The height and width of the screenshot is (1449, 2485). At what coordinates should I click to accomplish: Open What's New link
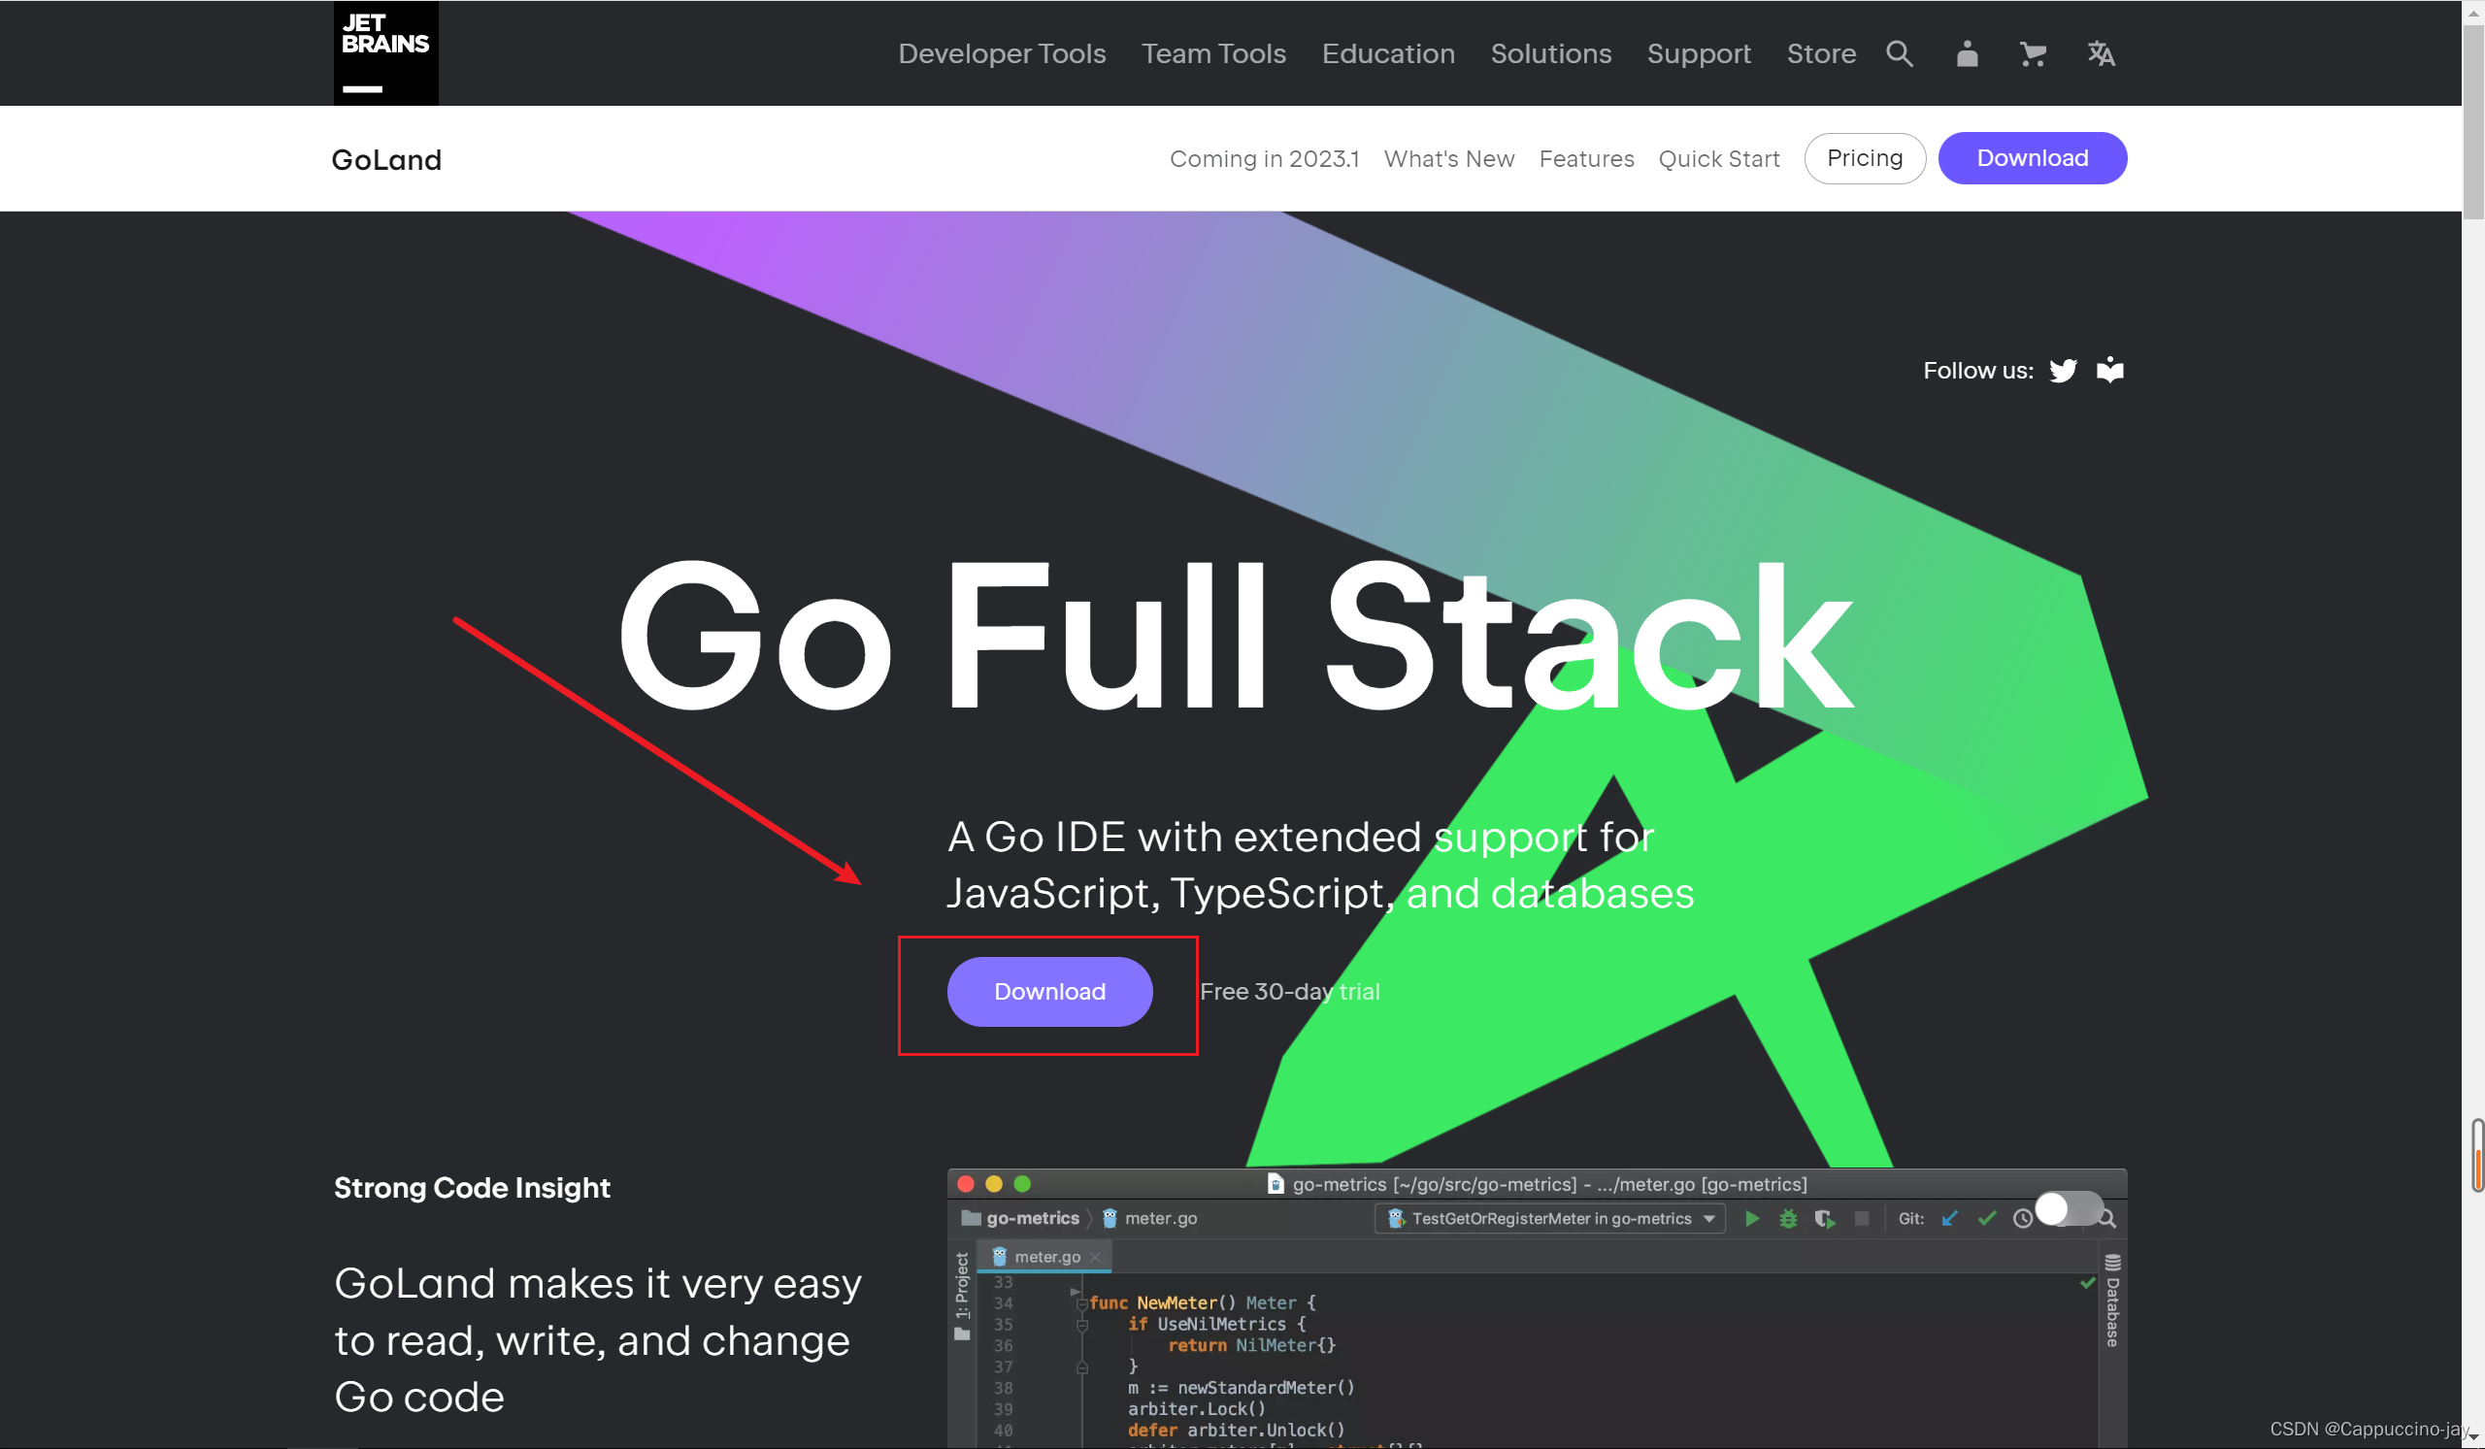point(1448,159)
